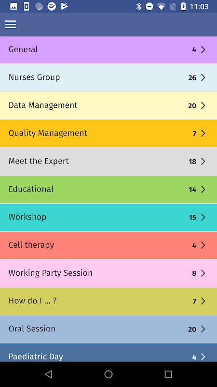Open the hamburger navigation menu
The width and height of the screenshot is (217, 387).
pyautogui.click(x=11, y=24)
